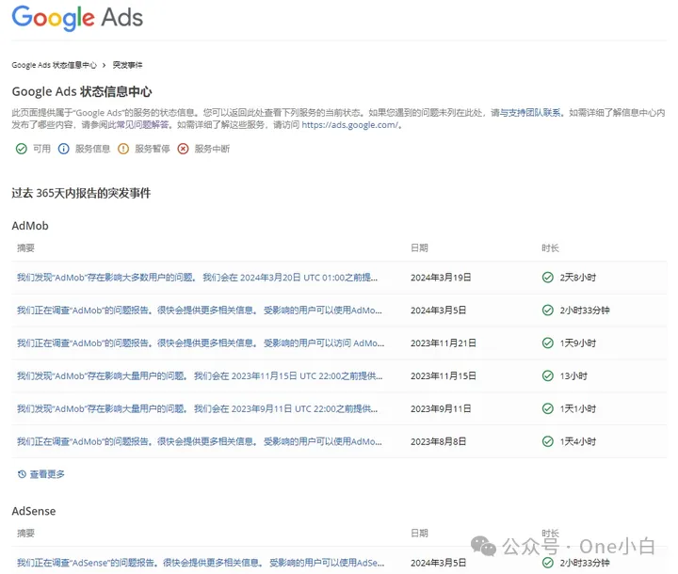678x574 pixels.
Task: Click 突发事件 breadcrumb item
Action: (x=127, y=65)
